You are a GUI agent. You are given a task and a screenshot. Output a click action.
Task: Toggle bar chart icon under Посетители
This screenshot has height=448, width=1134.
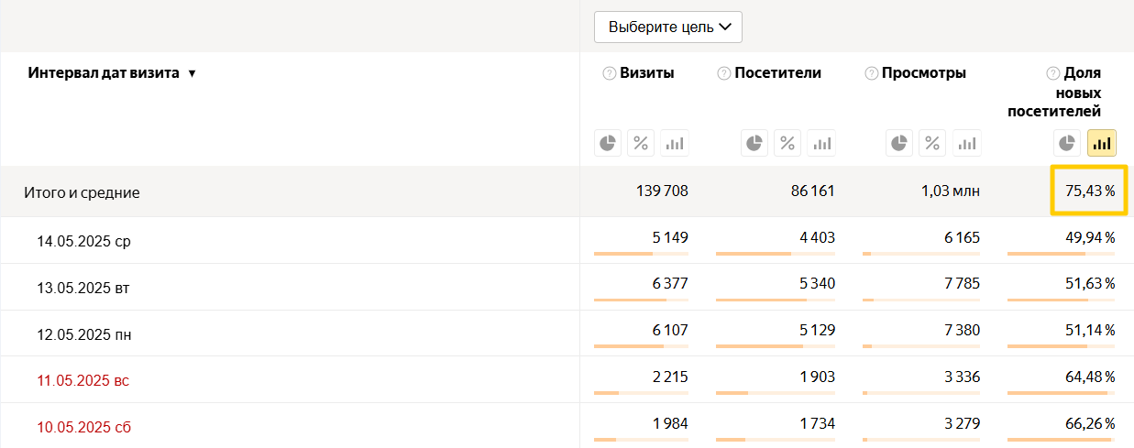[x=821, y=143]
